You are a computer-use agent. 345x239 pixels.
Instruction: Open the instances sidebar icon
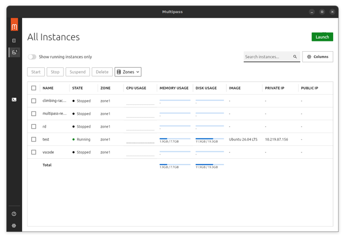[x=15, y=52]
